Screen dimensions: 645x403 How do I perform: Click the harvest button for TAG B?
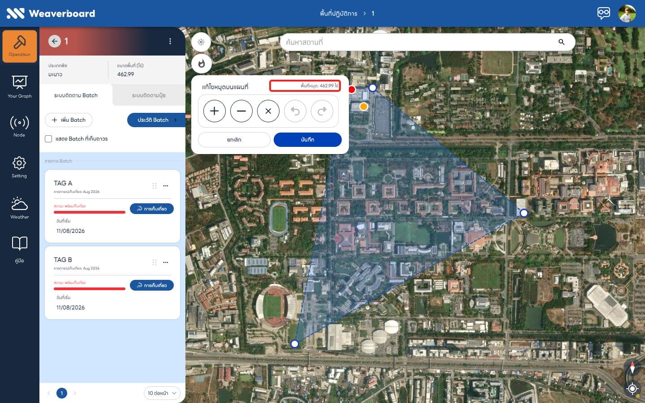click(x=152, y=285)
